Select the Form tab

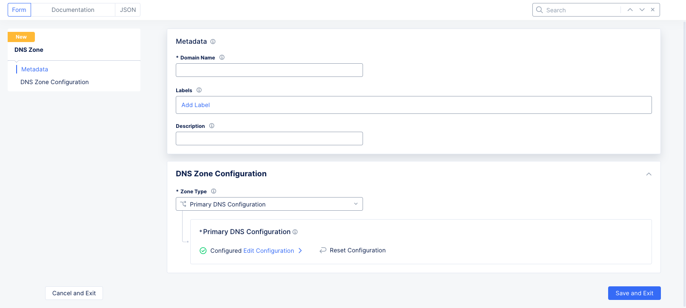pyautogui.click(x=19, y=10)
